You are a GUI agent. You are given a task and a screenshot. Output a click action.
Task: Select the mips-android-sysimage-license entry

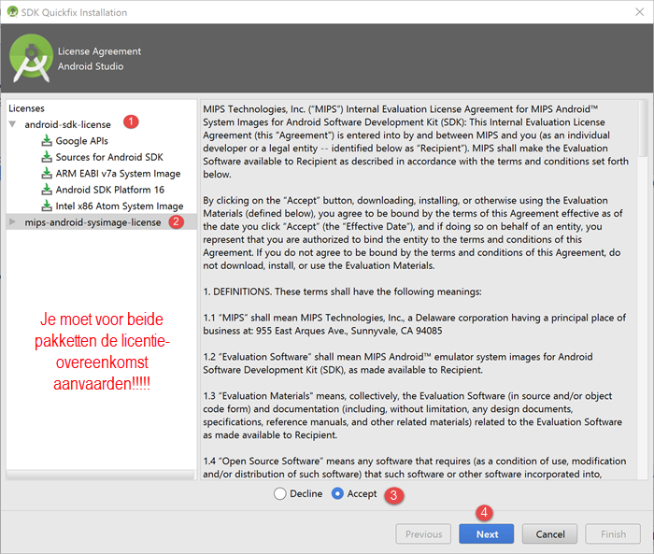(x=92, y=222)
